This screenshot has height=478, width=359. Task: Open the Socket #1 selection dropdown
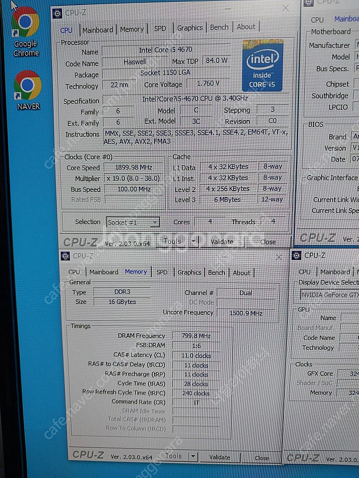133,223
